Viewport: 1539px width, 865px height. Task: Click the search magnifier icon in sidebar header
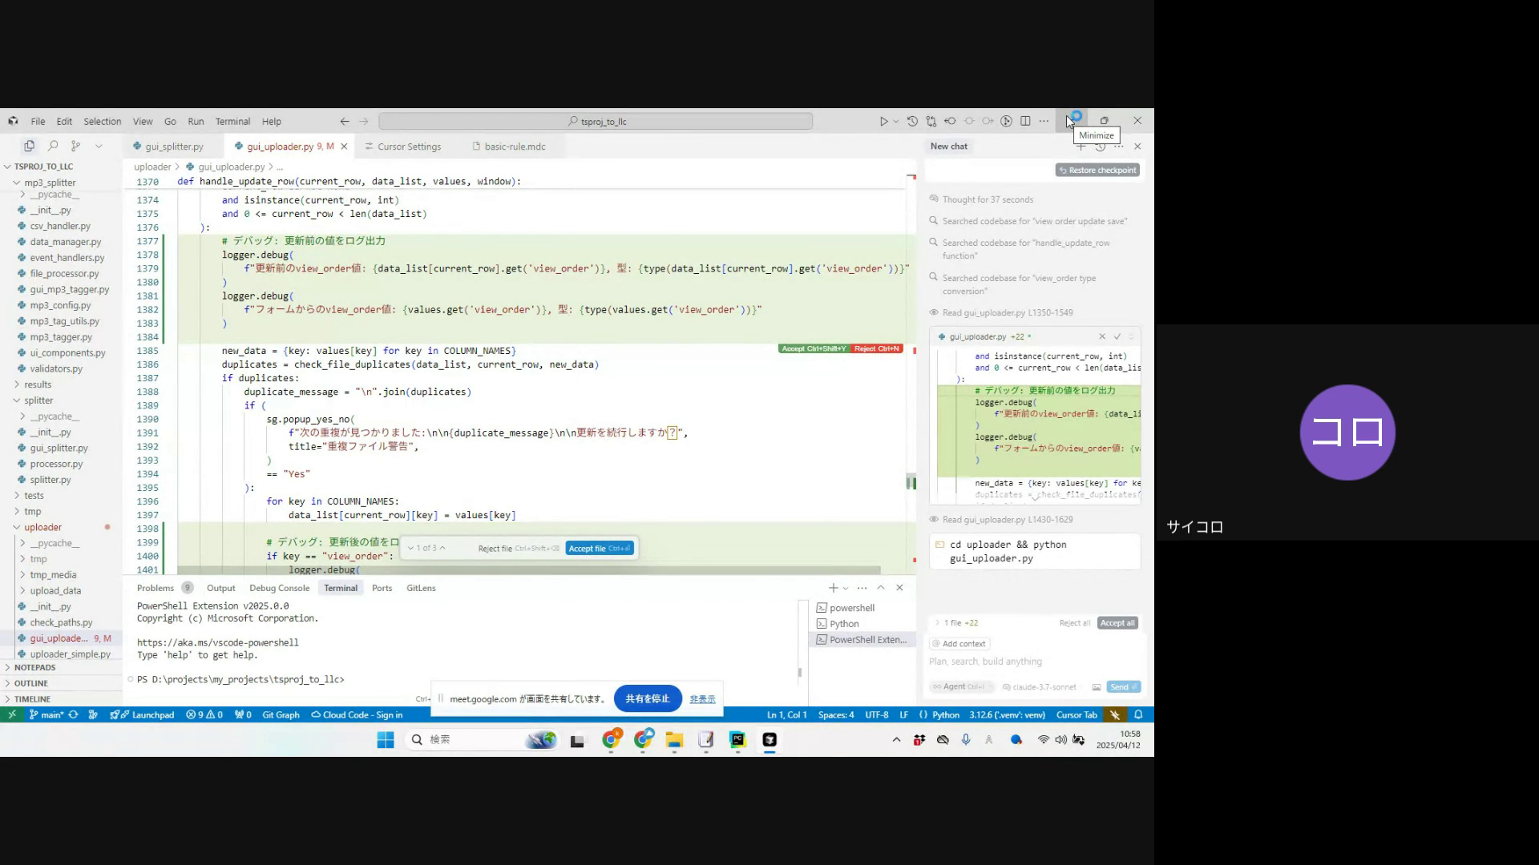pos(53,147)
